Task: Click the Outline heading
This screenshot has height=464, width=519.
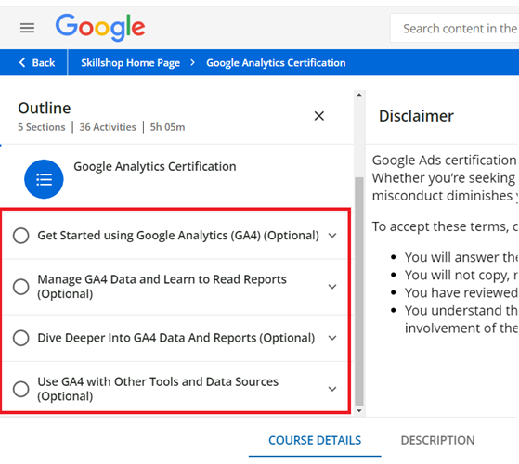Action: click(45, 109)
